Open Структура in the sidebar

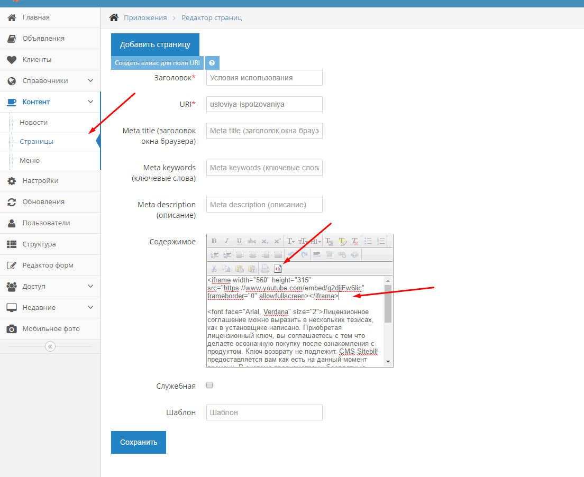point(50,244)
